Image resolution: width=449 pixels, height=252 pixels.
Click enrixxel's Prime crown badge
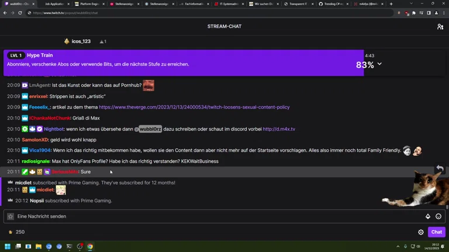[x=25, y=96]
